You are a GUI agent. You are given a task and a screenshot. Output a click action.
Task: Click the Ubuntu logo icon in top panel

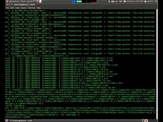(7, 1)
